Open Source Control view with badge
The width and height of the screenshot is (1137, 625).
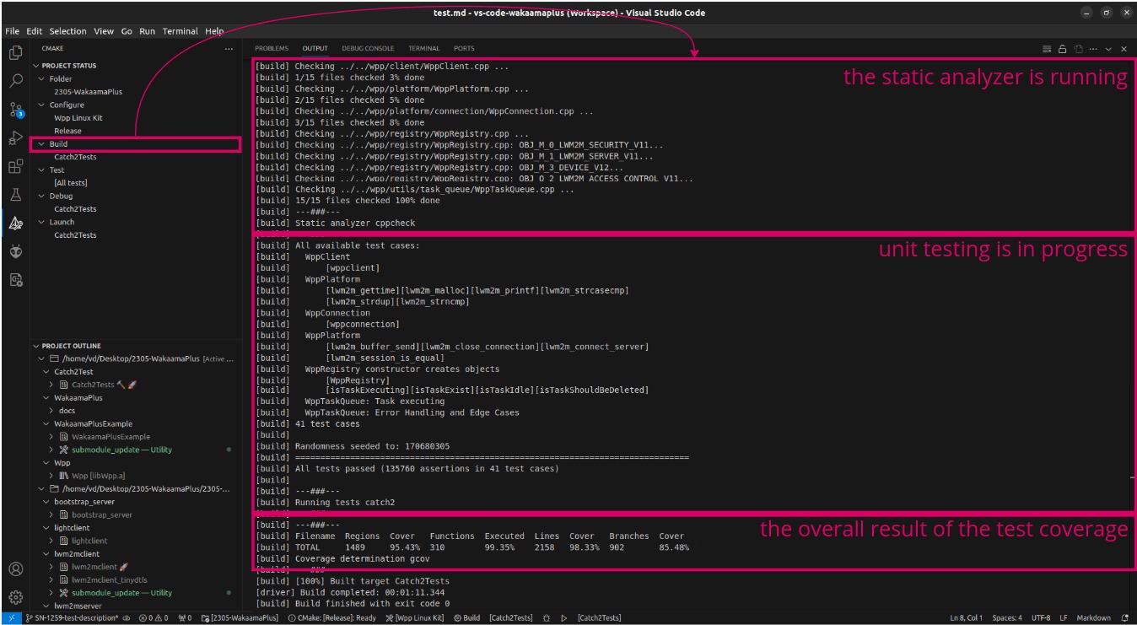tap(15, 110)
